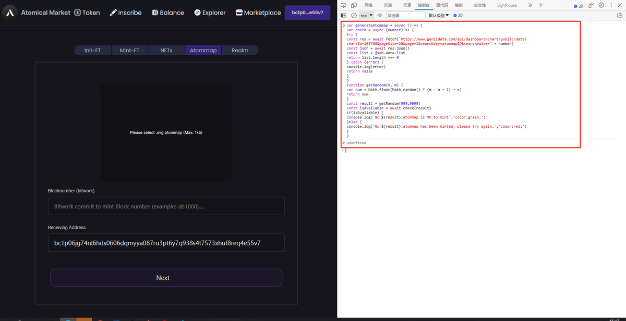Select the 控制台 DevTools tab
The width and height of the screenshot is (626, 321).
[424, 5]
